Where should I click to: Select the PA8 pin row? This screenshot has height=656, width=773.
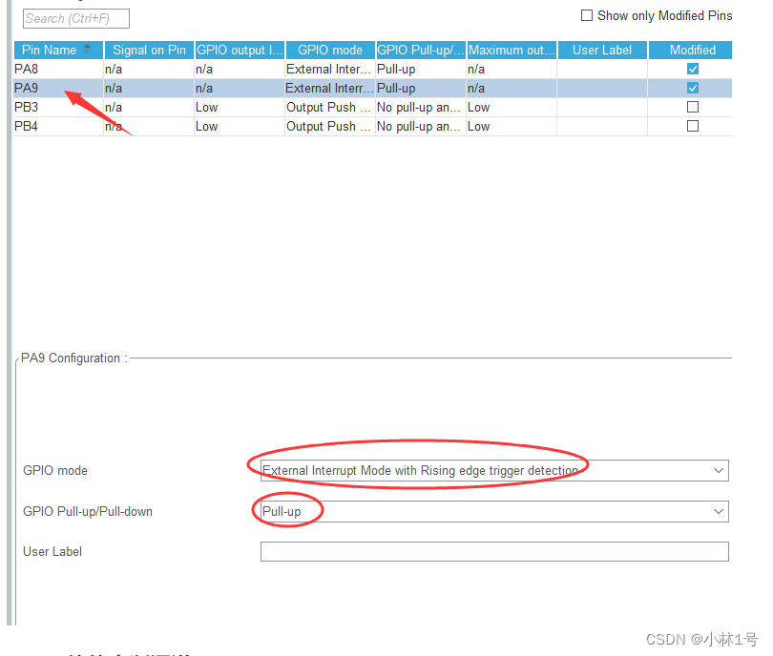click(373, 70)
